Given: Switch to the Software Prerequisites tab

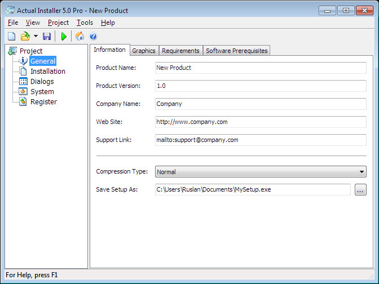Looking at the screenshot, I should pyautogui.click(x=237, y=51).
